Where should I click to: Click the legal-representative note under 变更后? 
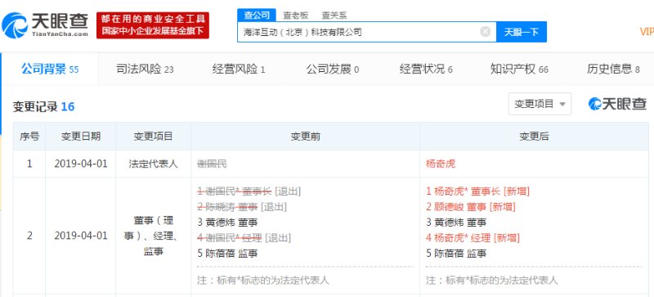click(x=491, y=280)
